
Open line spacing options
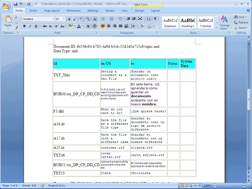133,26
